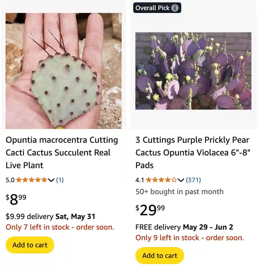257x268 pixels.
Task: Click Add to cart for Opuntia macrocentra
Action: pyautogui.click(x=30, y=245)
